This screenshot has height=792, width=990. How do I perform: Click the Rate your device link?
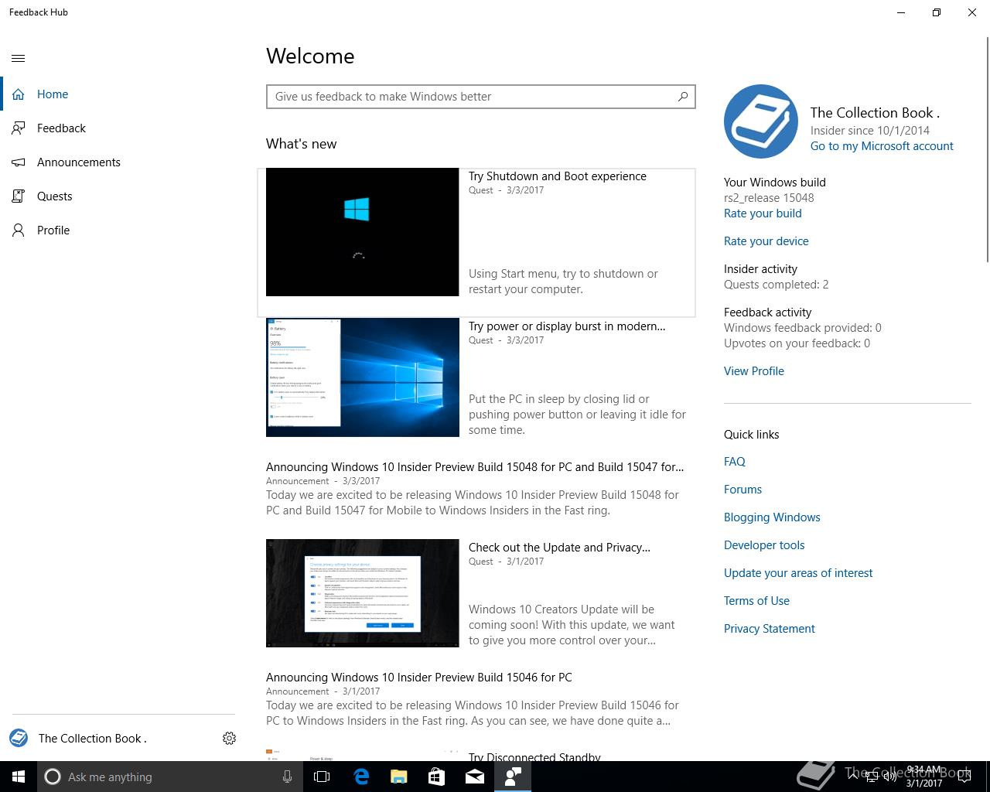(x=766, y=241)
